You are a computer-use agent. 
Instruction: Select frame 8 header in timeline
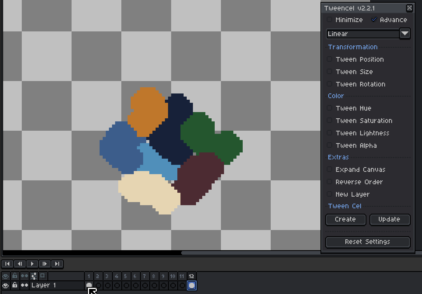click(154, 276)
